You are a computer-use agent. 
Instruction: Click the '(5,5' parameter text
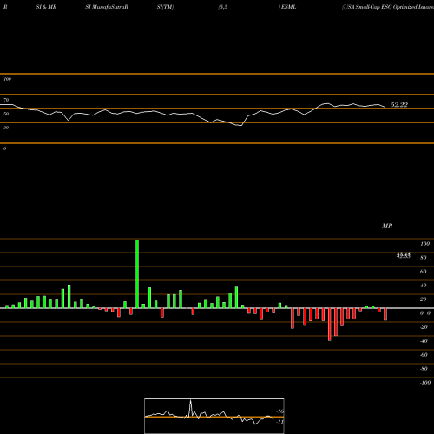(223, 7)
